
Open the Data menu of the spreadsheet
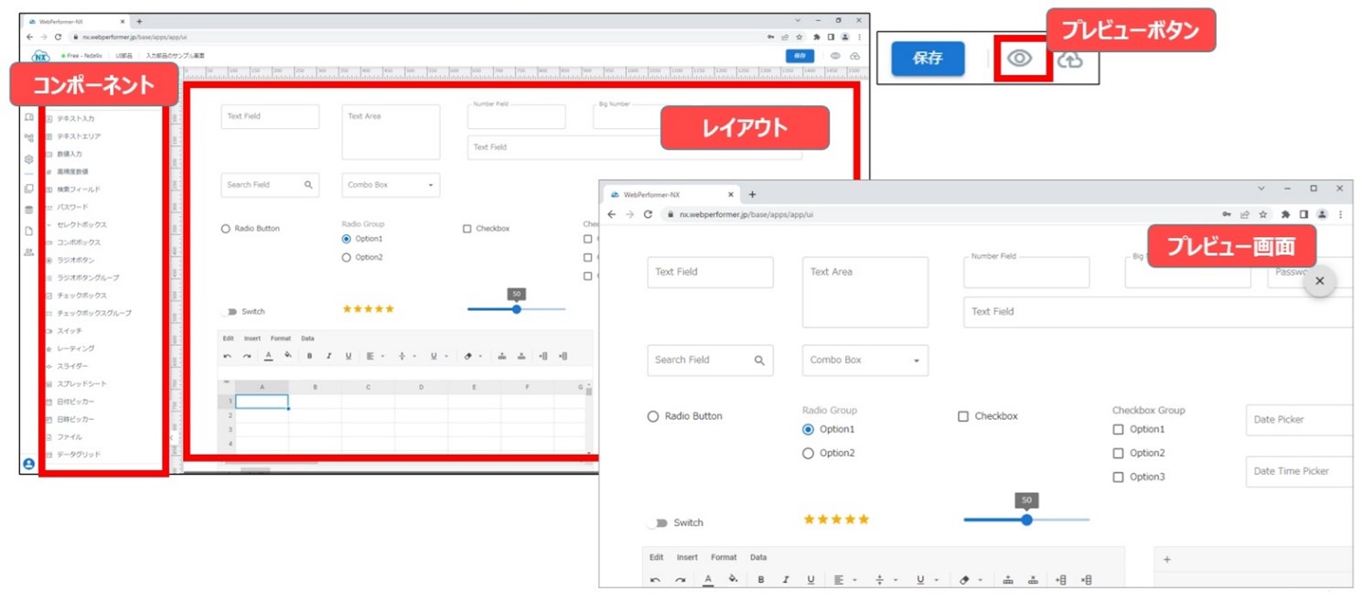tap(757, 558)
